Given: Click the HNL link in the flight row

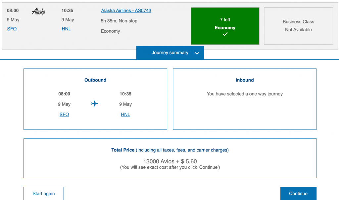Looking at the screenshot, I should click(66, 29).
